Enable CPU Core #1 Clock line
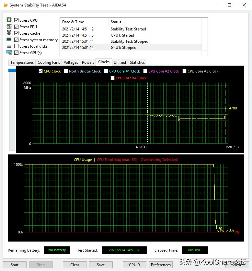The width and height of the screenshot is (252, 271). point(106,71)
